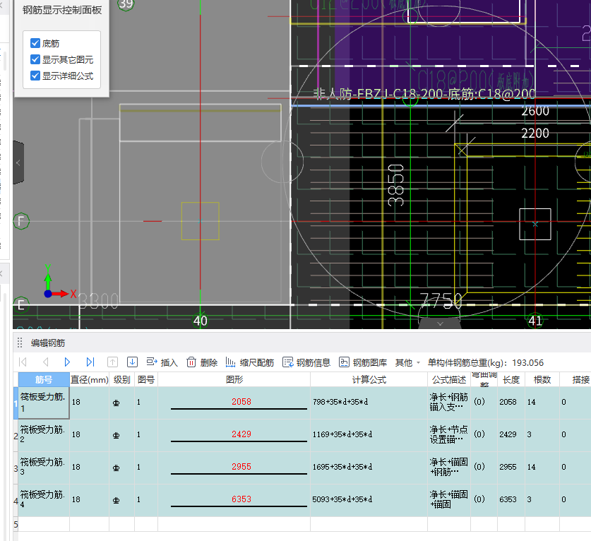
Task: Click shape value 2955
Action: coord(241,466)
